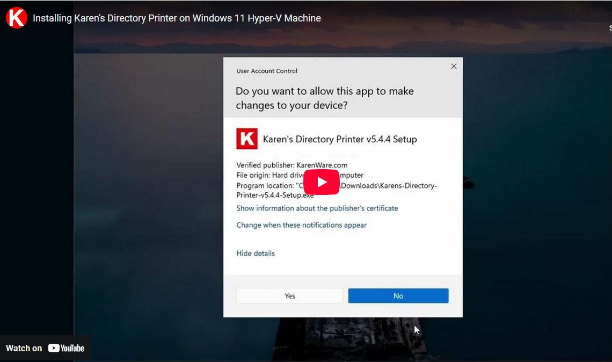Image resolution: width=612 pixels, height=362 pixels.
Task: Dismiss the UAC prompt with X
Action: pyautogui.click(x=454, y=66)
